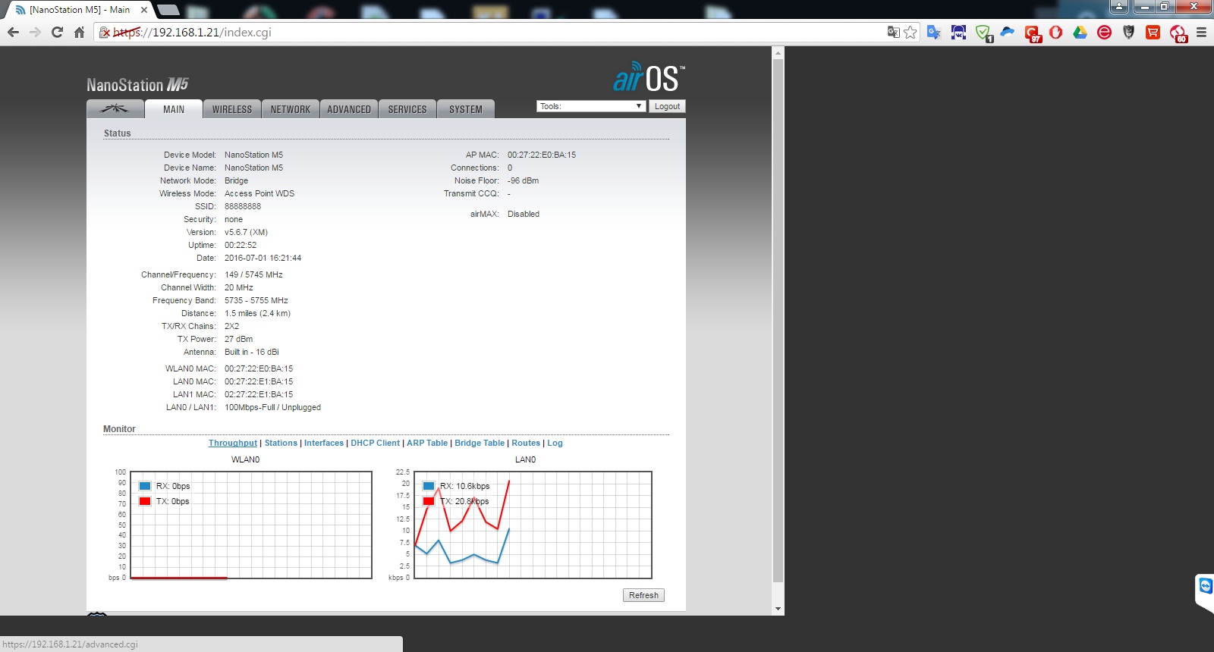Click the insecure HTTPS warning icon
The width and height of the screenshot is (1214, 652).
coord(105,33)
